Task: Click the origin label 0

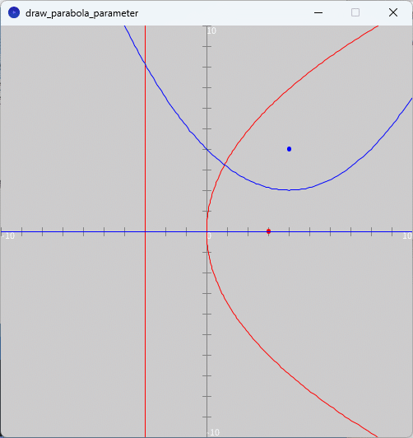Action: coord(209,236)
